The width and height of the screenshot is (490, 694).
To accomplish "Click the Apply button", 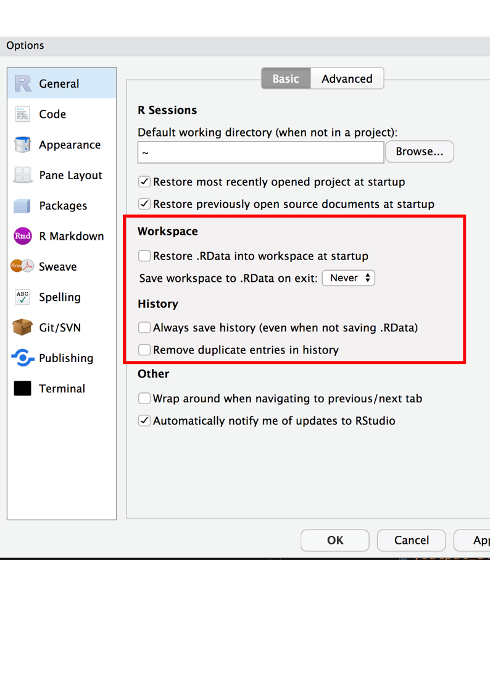I will pyautogui.click(x=472, y=540).
